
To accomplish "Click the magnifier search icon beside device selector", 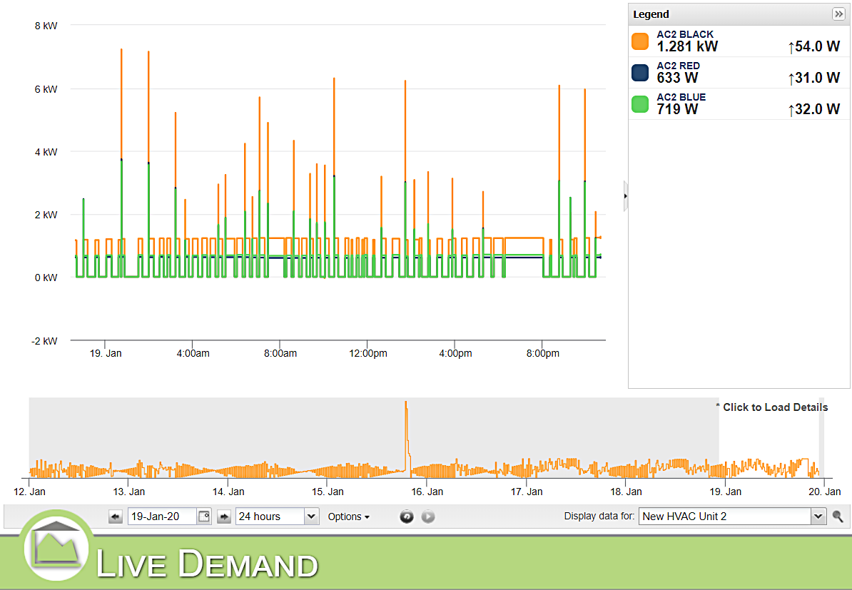I will click(838, 517).
